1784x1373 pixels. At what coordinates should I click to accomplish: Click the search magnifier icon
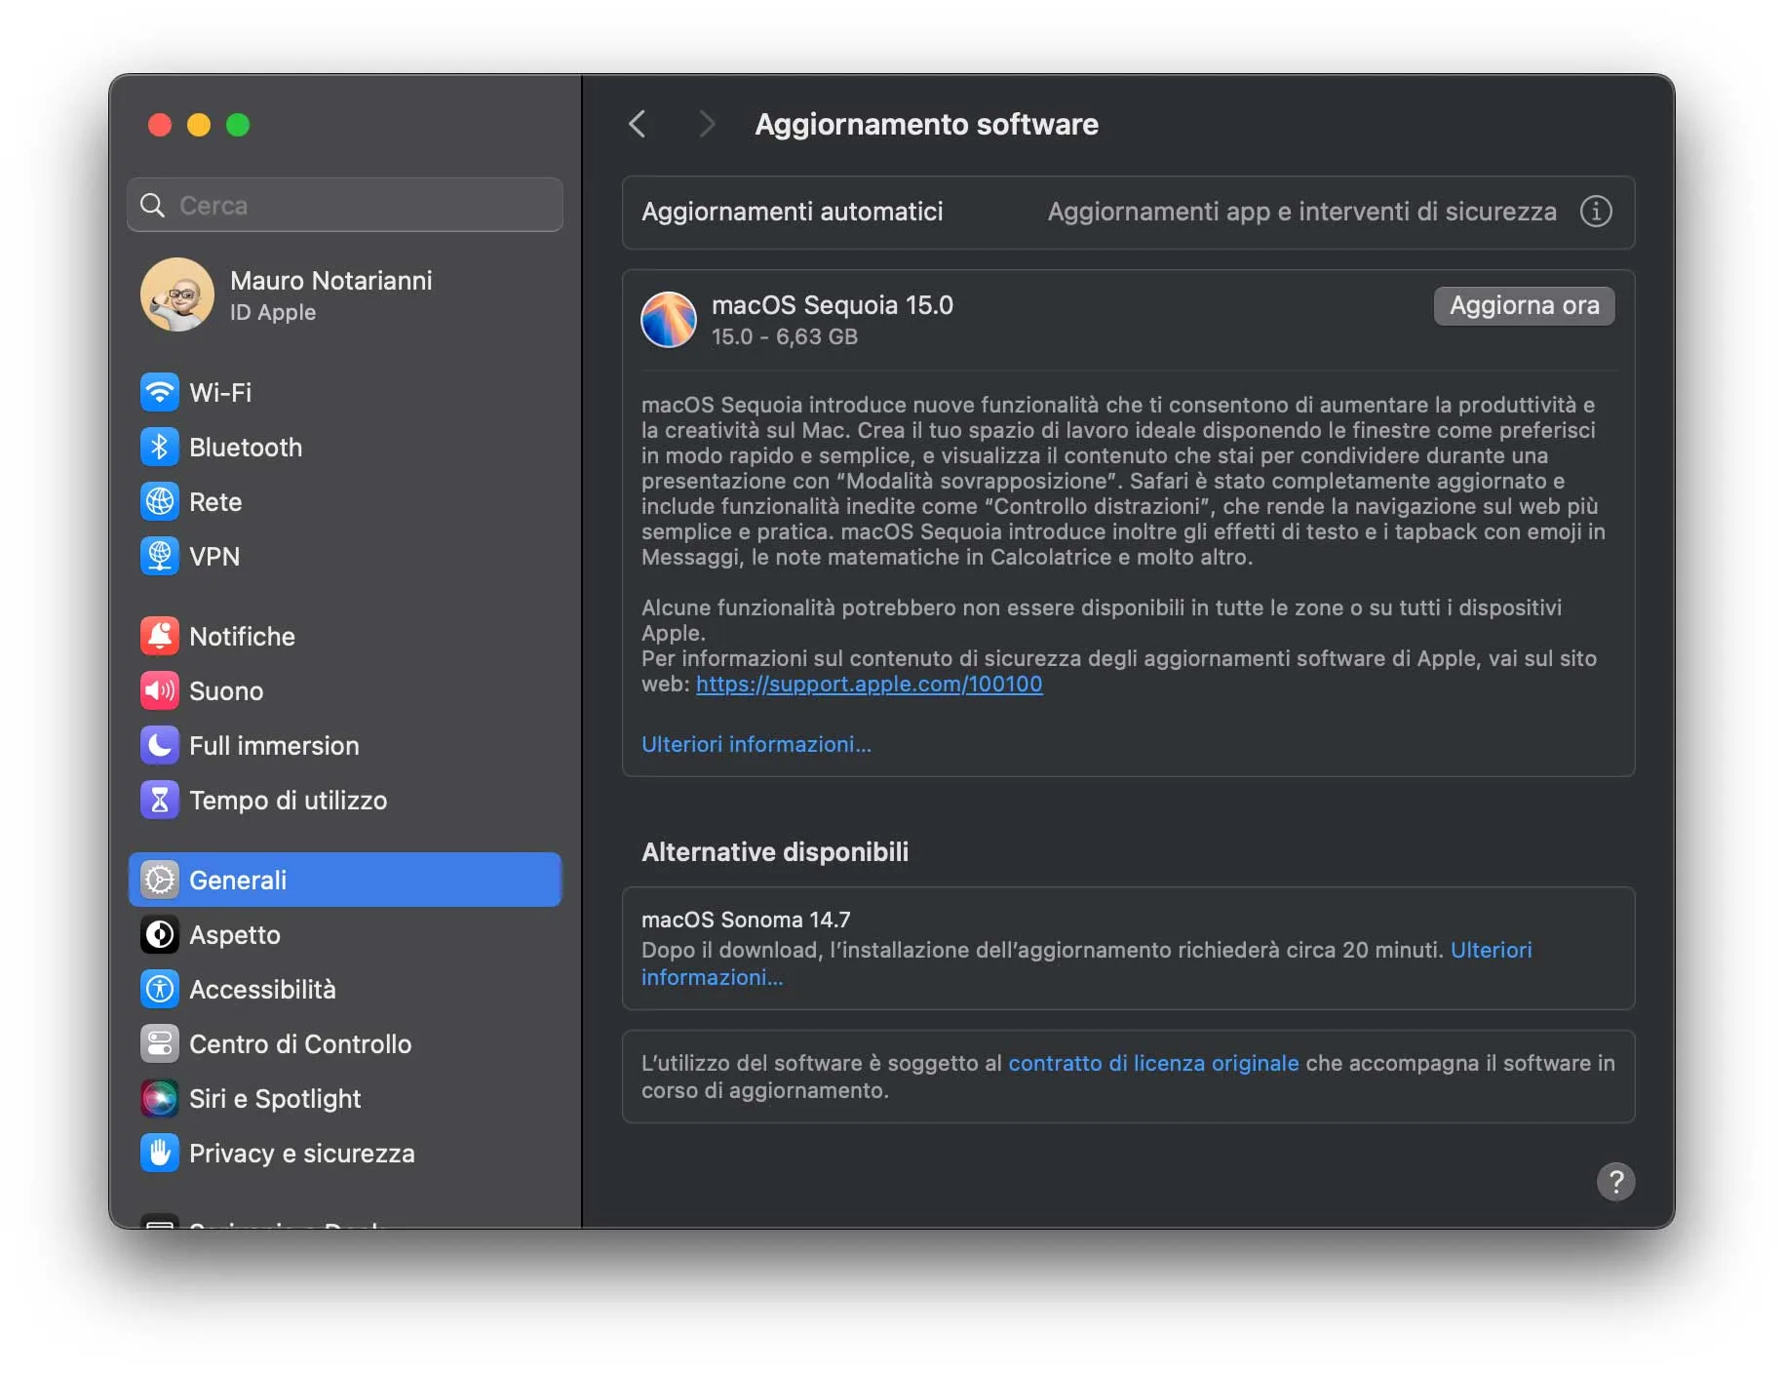click(x=153, y=205)
